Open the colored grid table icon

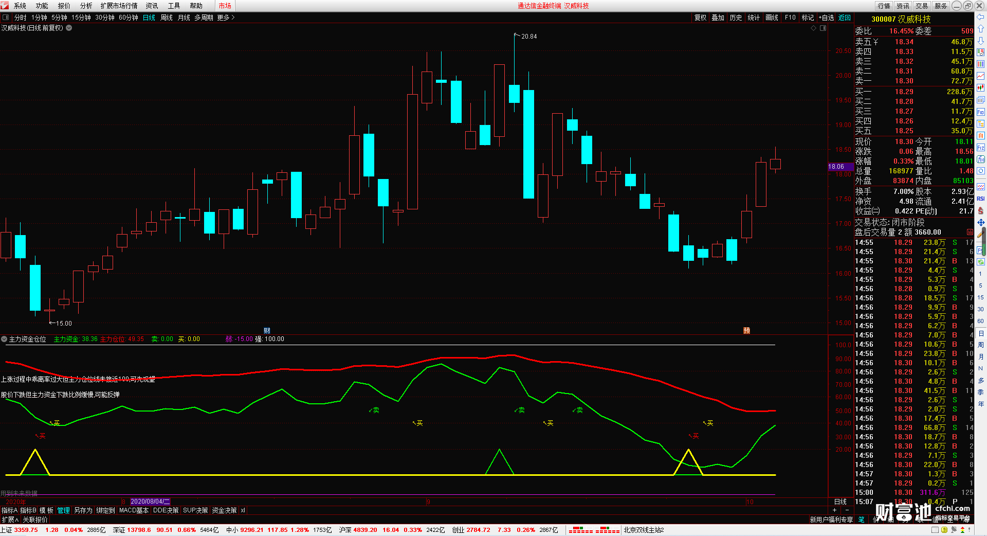(981, 64)
